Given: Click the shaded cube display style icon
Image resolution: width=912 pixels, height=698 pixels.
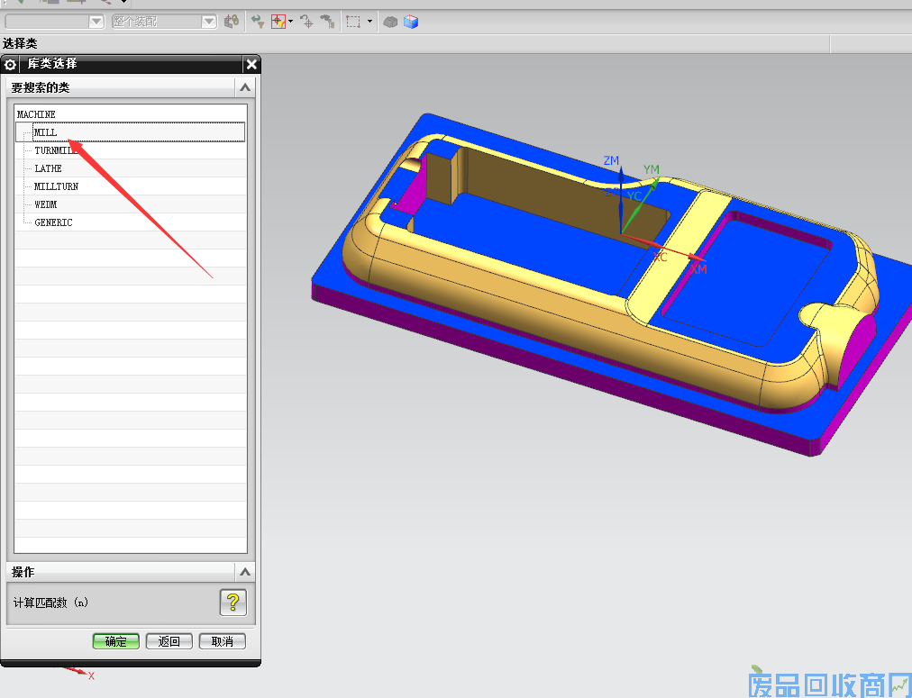Looking at the screenshot, I should coord(411,22).
